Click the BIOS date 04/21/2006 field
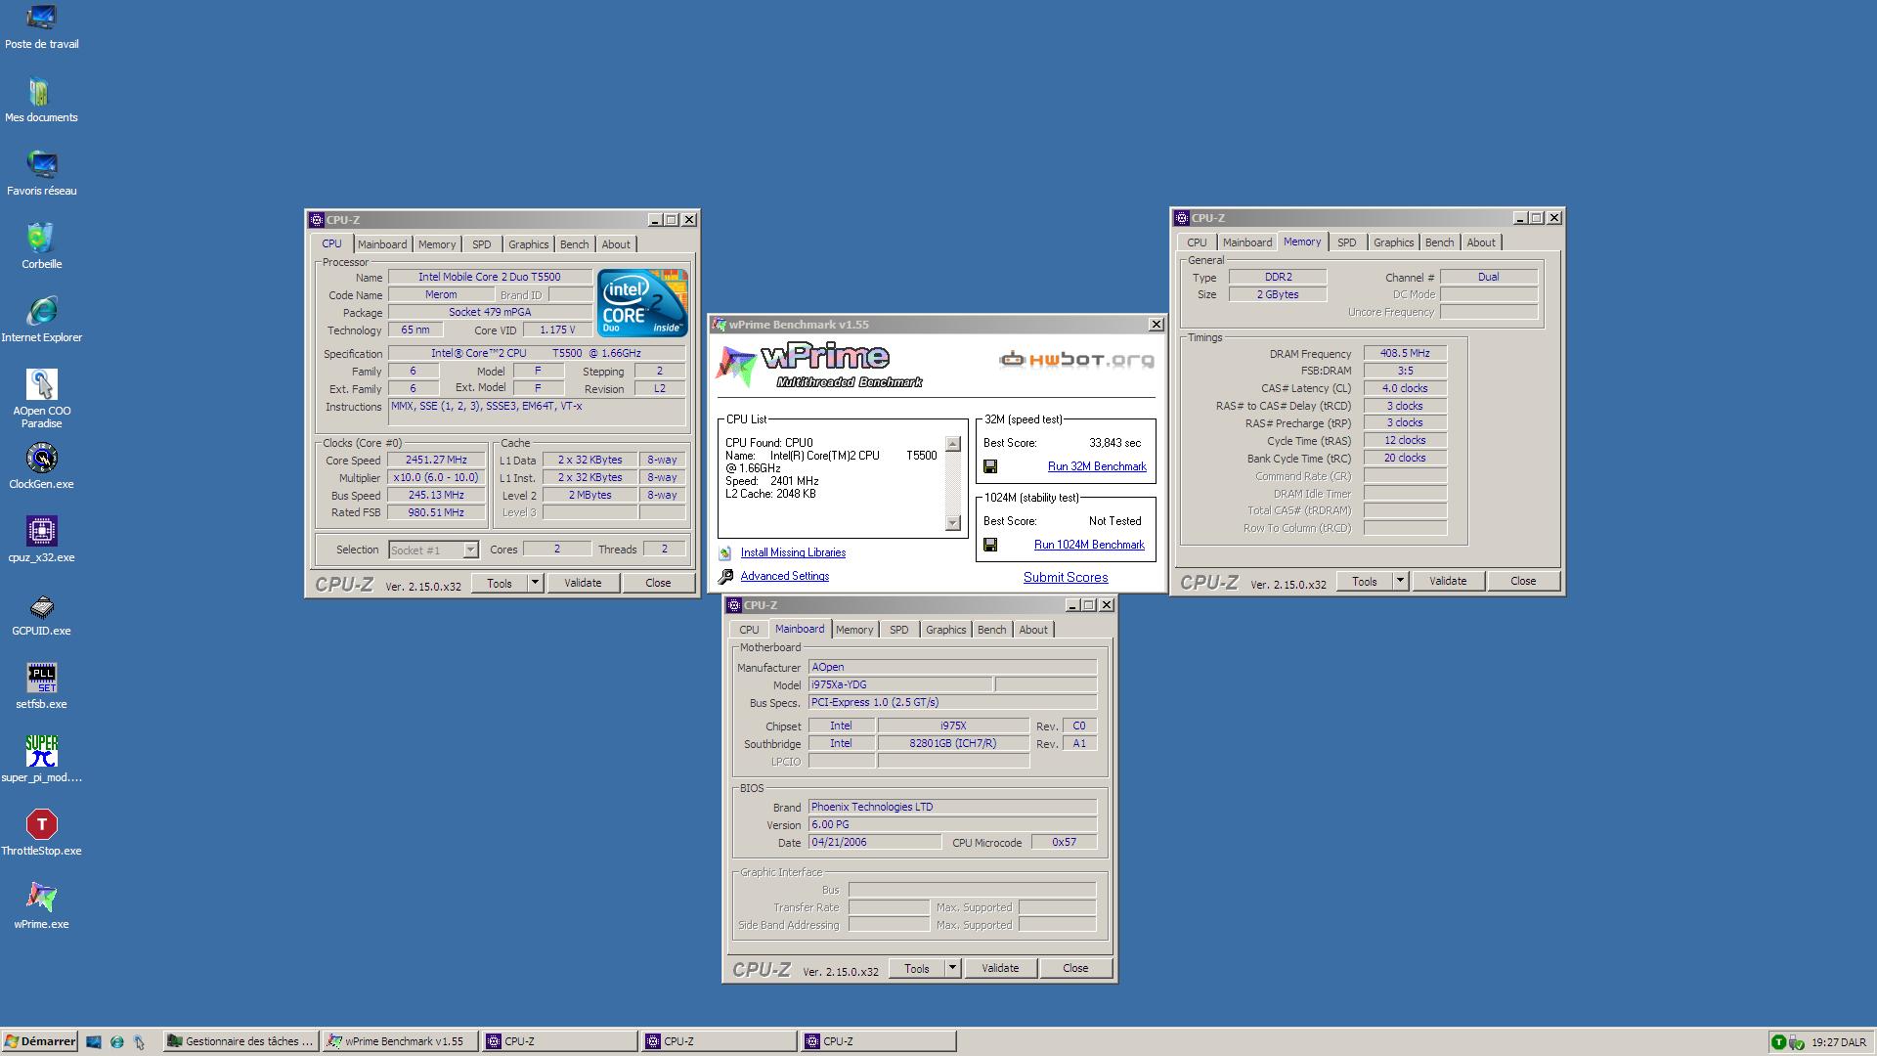1877x1056 pixels. pyautogui.click(x=875, y=843)
